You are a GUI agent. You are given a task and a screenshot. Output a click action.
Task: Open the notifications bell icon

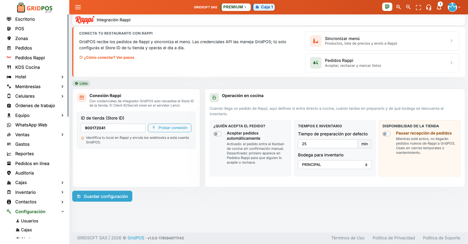[439, 7]
